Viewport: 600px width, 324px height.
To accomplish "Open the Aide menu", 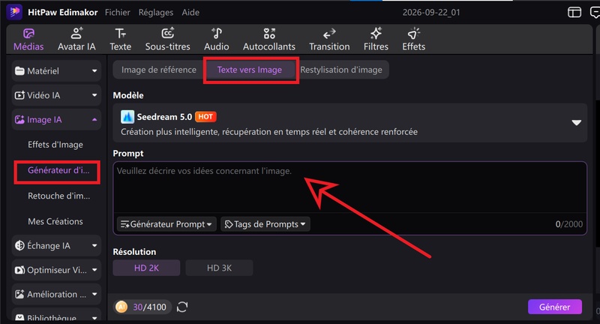I will click(x=190, y=12).
